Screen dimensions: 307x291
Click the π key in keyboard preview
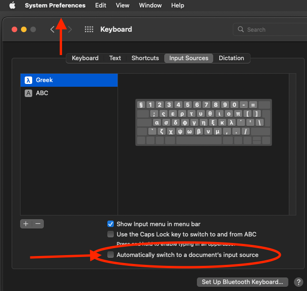(238, 114)
